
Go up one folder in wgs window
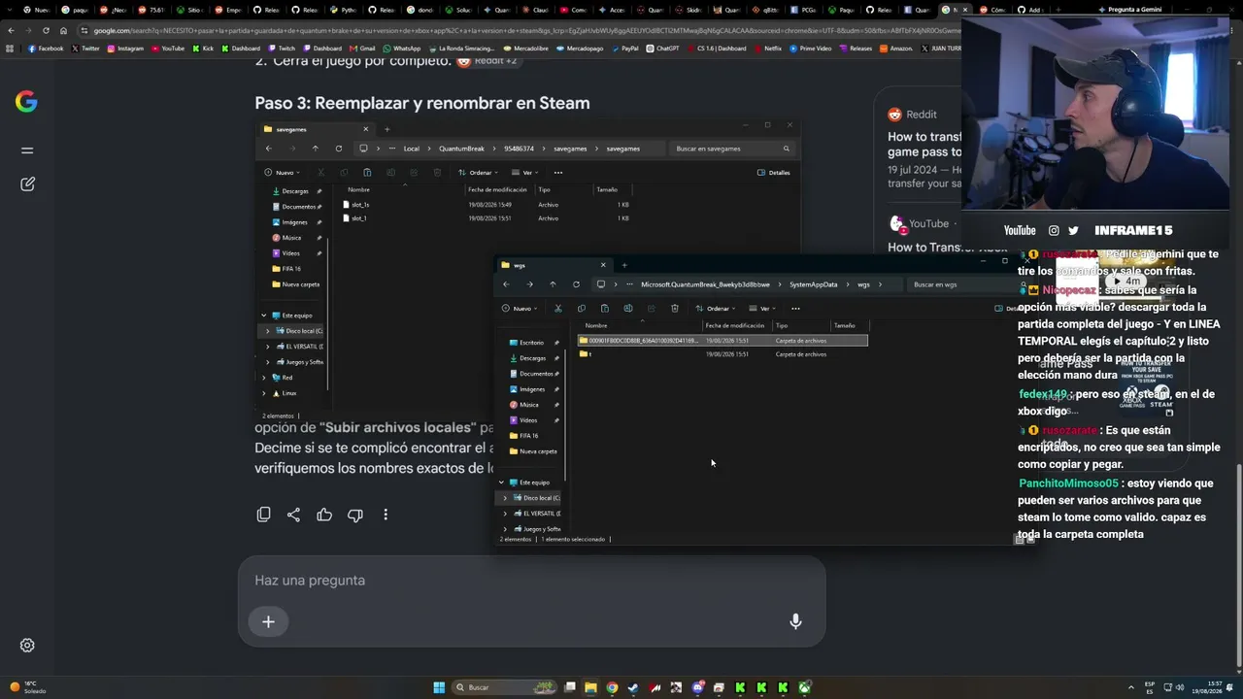[553, 284]
